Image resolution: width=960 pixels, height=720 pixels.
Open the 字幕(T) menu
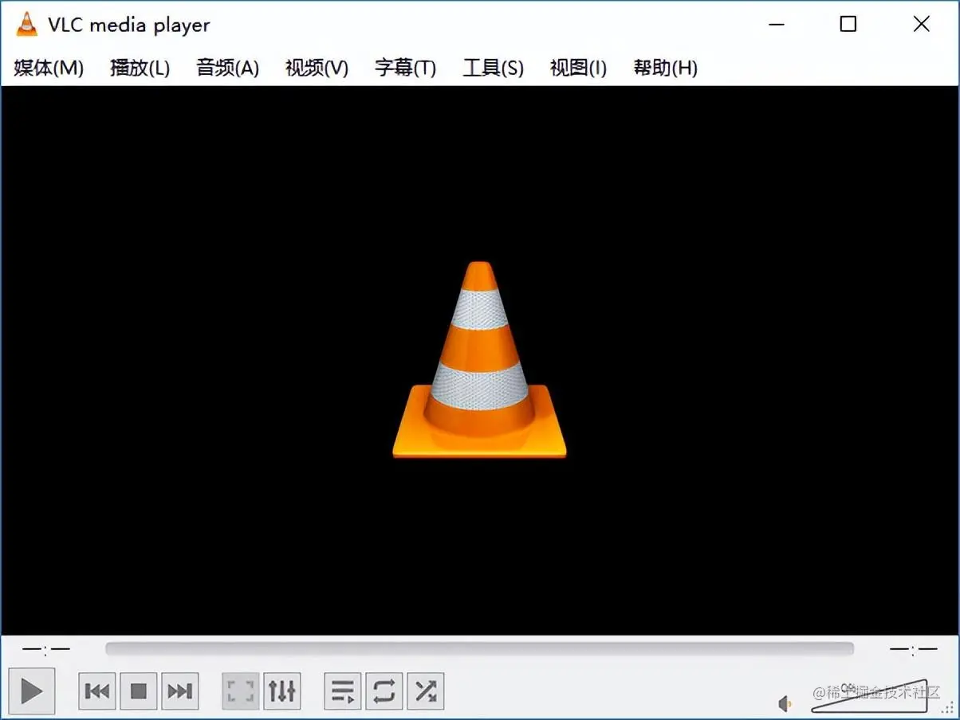[406, 68]
